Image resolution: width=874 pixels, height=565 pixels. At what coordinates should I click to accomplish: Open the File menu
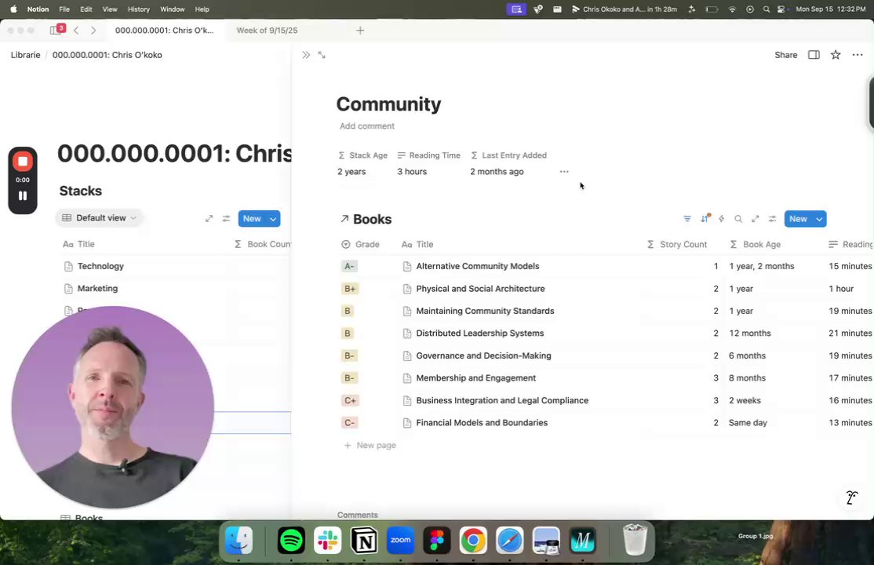tap(64, 9)
